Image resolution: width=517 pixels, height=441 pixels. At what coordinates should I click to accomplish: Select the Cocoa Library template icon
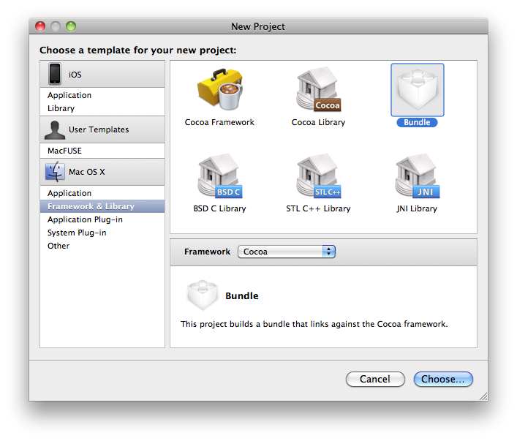318,92
